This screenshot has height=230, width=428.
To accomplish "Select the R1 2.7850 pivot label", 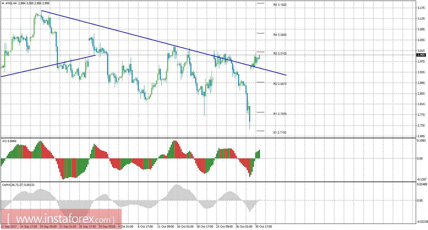I will (x=280, y=114).
